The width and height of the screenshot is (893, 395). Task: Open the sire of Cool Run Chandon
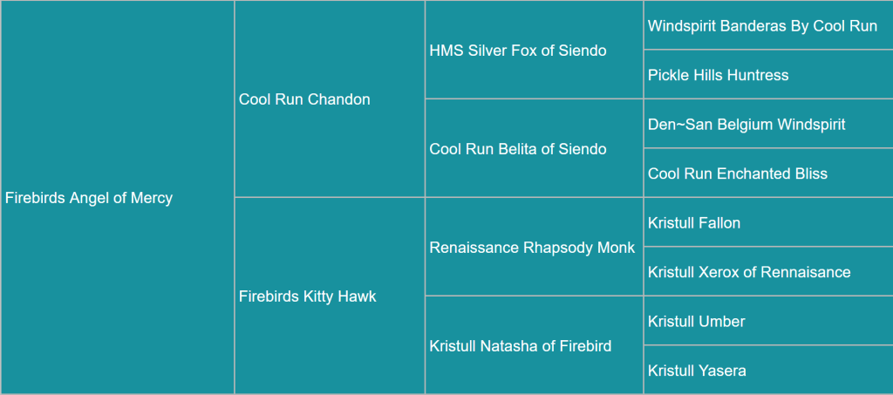pyautogui.click(x=518, y=51)
